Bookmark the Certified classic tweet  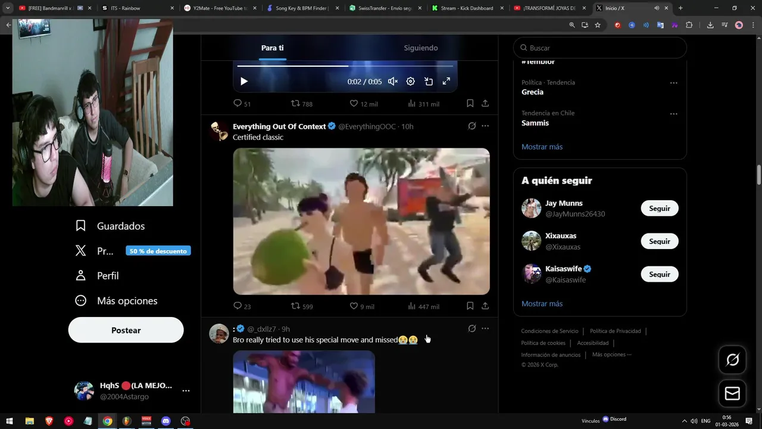tap(470, 306)
